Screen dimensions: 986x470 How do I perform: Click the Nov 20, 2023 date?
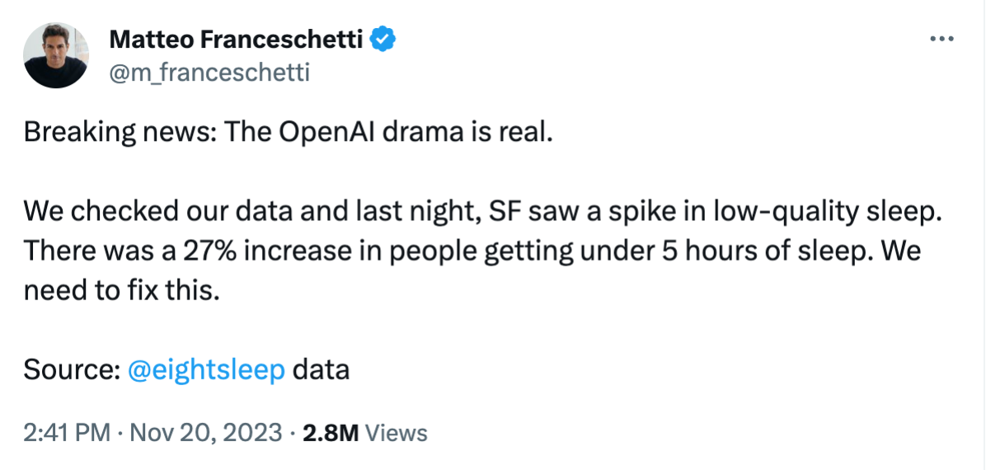pos(198,434)
